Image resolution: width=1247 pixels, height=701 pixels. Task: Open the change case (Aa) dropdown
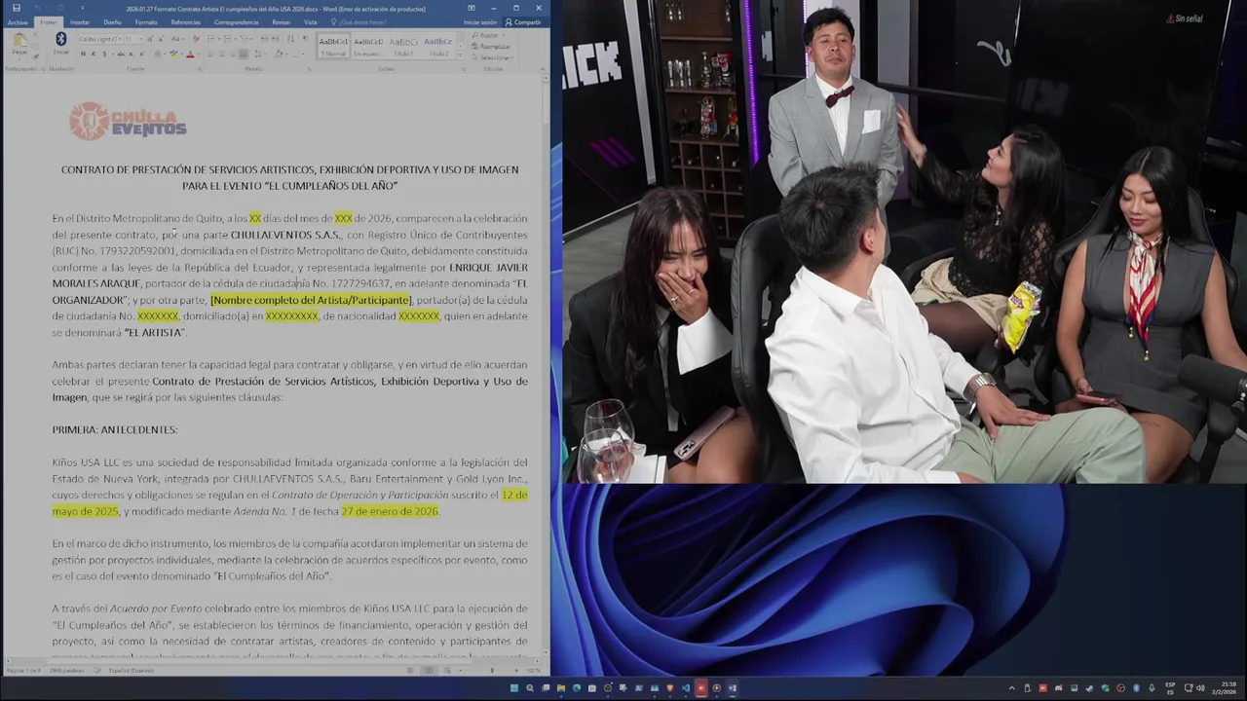click(x=177, y=39)
